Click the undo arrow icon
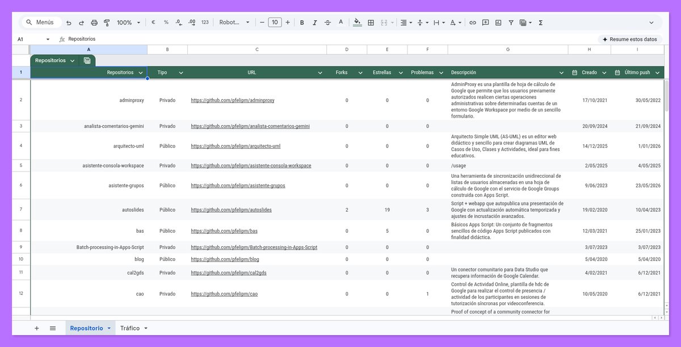Viewport: 681px width, 347px height. coord(69,23)
